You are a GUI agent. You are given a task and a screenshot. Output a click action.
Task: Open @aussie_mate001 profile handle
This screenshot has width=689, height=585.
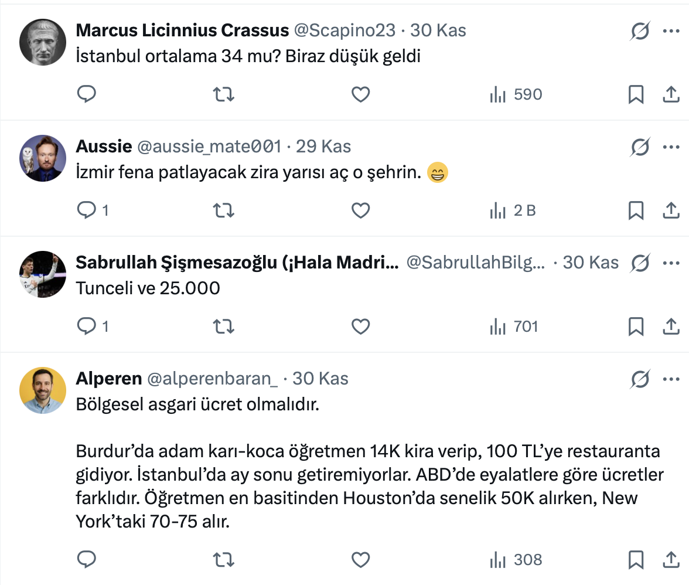(209, 146)
